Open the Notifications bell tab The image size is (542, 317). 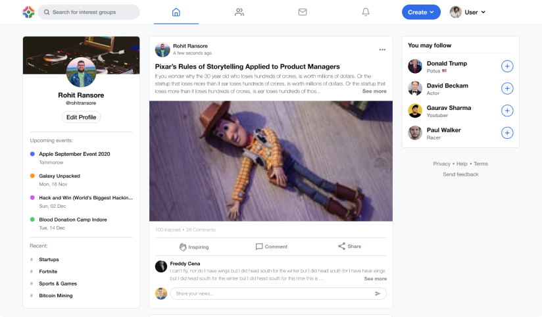(366, 12)
